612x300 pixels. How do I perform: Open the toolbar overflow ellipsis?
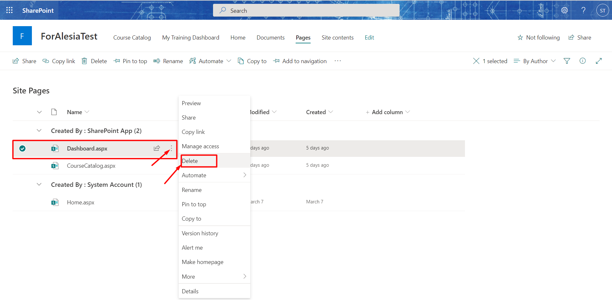click(x=338, y=61)
